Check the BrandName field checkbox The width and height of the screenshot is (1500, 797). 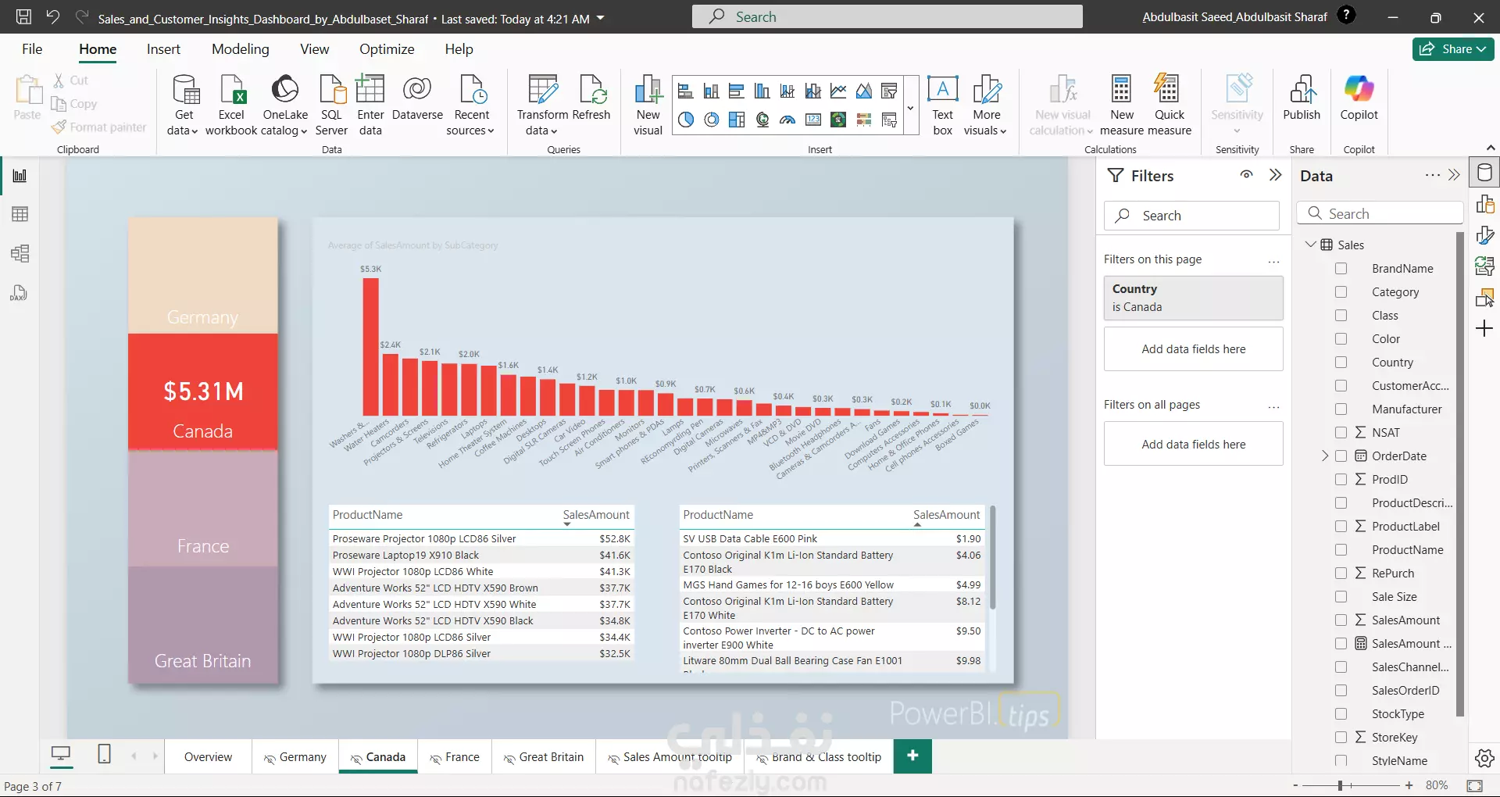[x=1341, y=269]
